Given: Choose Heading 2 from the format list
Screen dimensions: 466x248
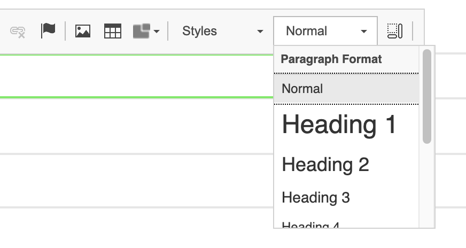Looking at the screenshot, I should (325, 165).
